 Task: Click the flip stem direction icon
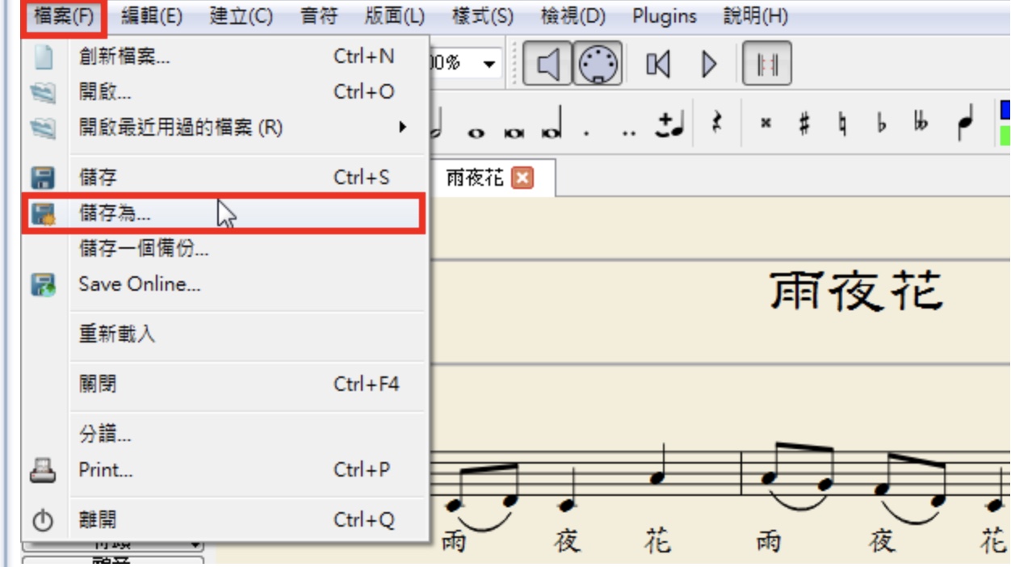click(964, 124)
